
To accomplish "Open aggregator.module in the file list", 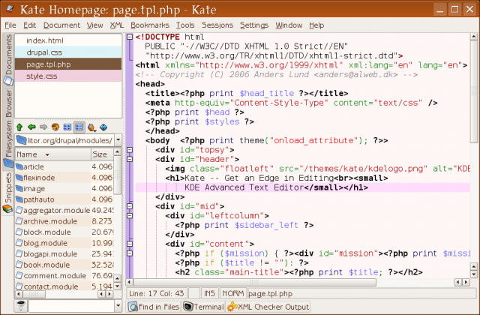I will pos(55,211).
